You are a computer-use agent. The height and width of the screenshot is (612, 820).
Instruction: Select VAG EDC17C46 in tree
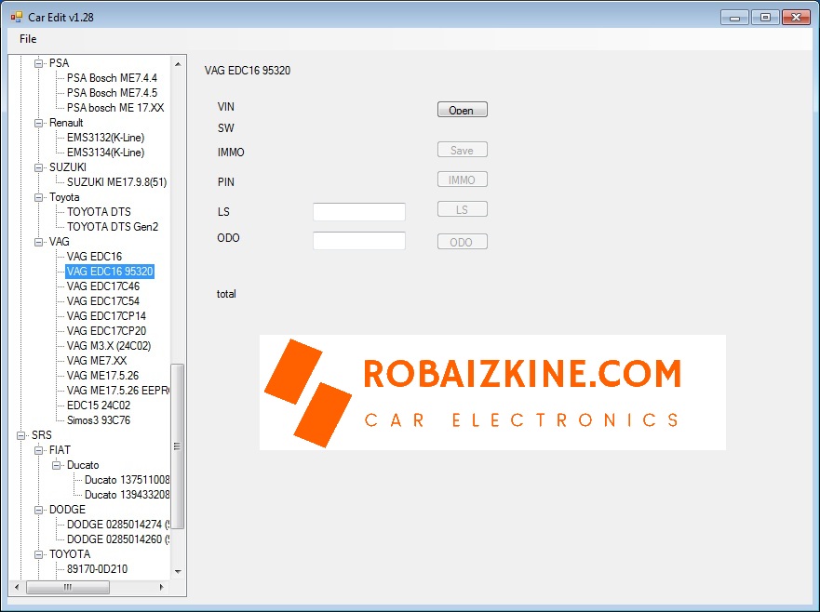[103, 286]
